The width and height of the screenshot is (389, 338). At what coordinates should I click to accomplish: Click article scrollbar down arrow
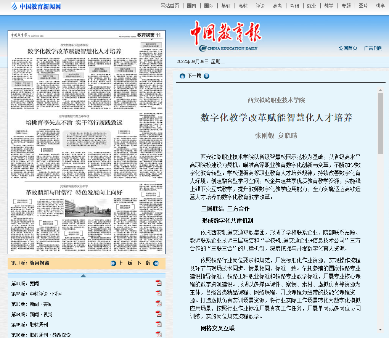(x=380, y=329)
